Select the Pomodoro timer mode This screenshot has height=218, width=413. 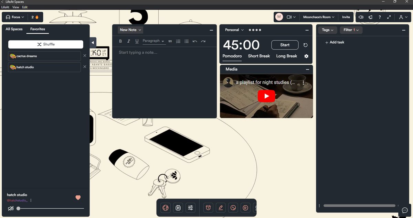pos(232,56)
